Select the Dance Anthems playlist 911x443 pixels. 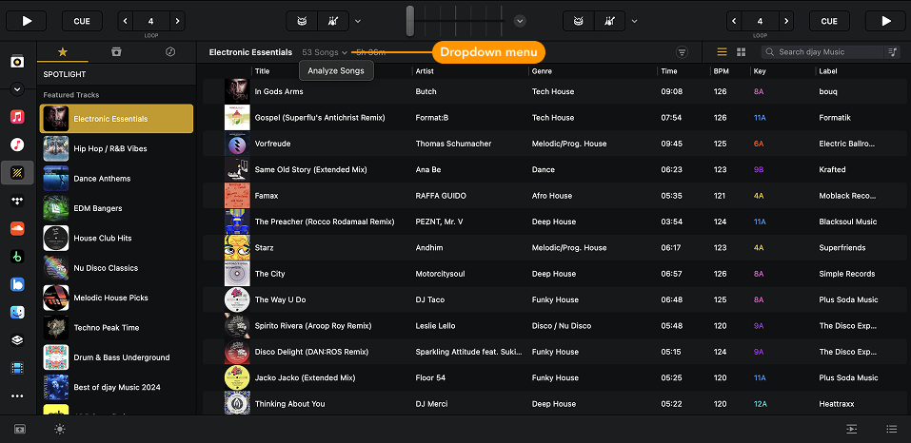tap(116, 179)
